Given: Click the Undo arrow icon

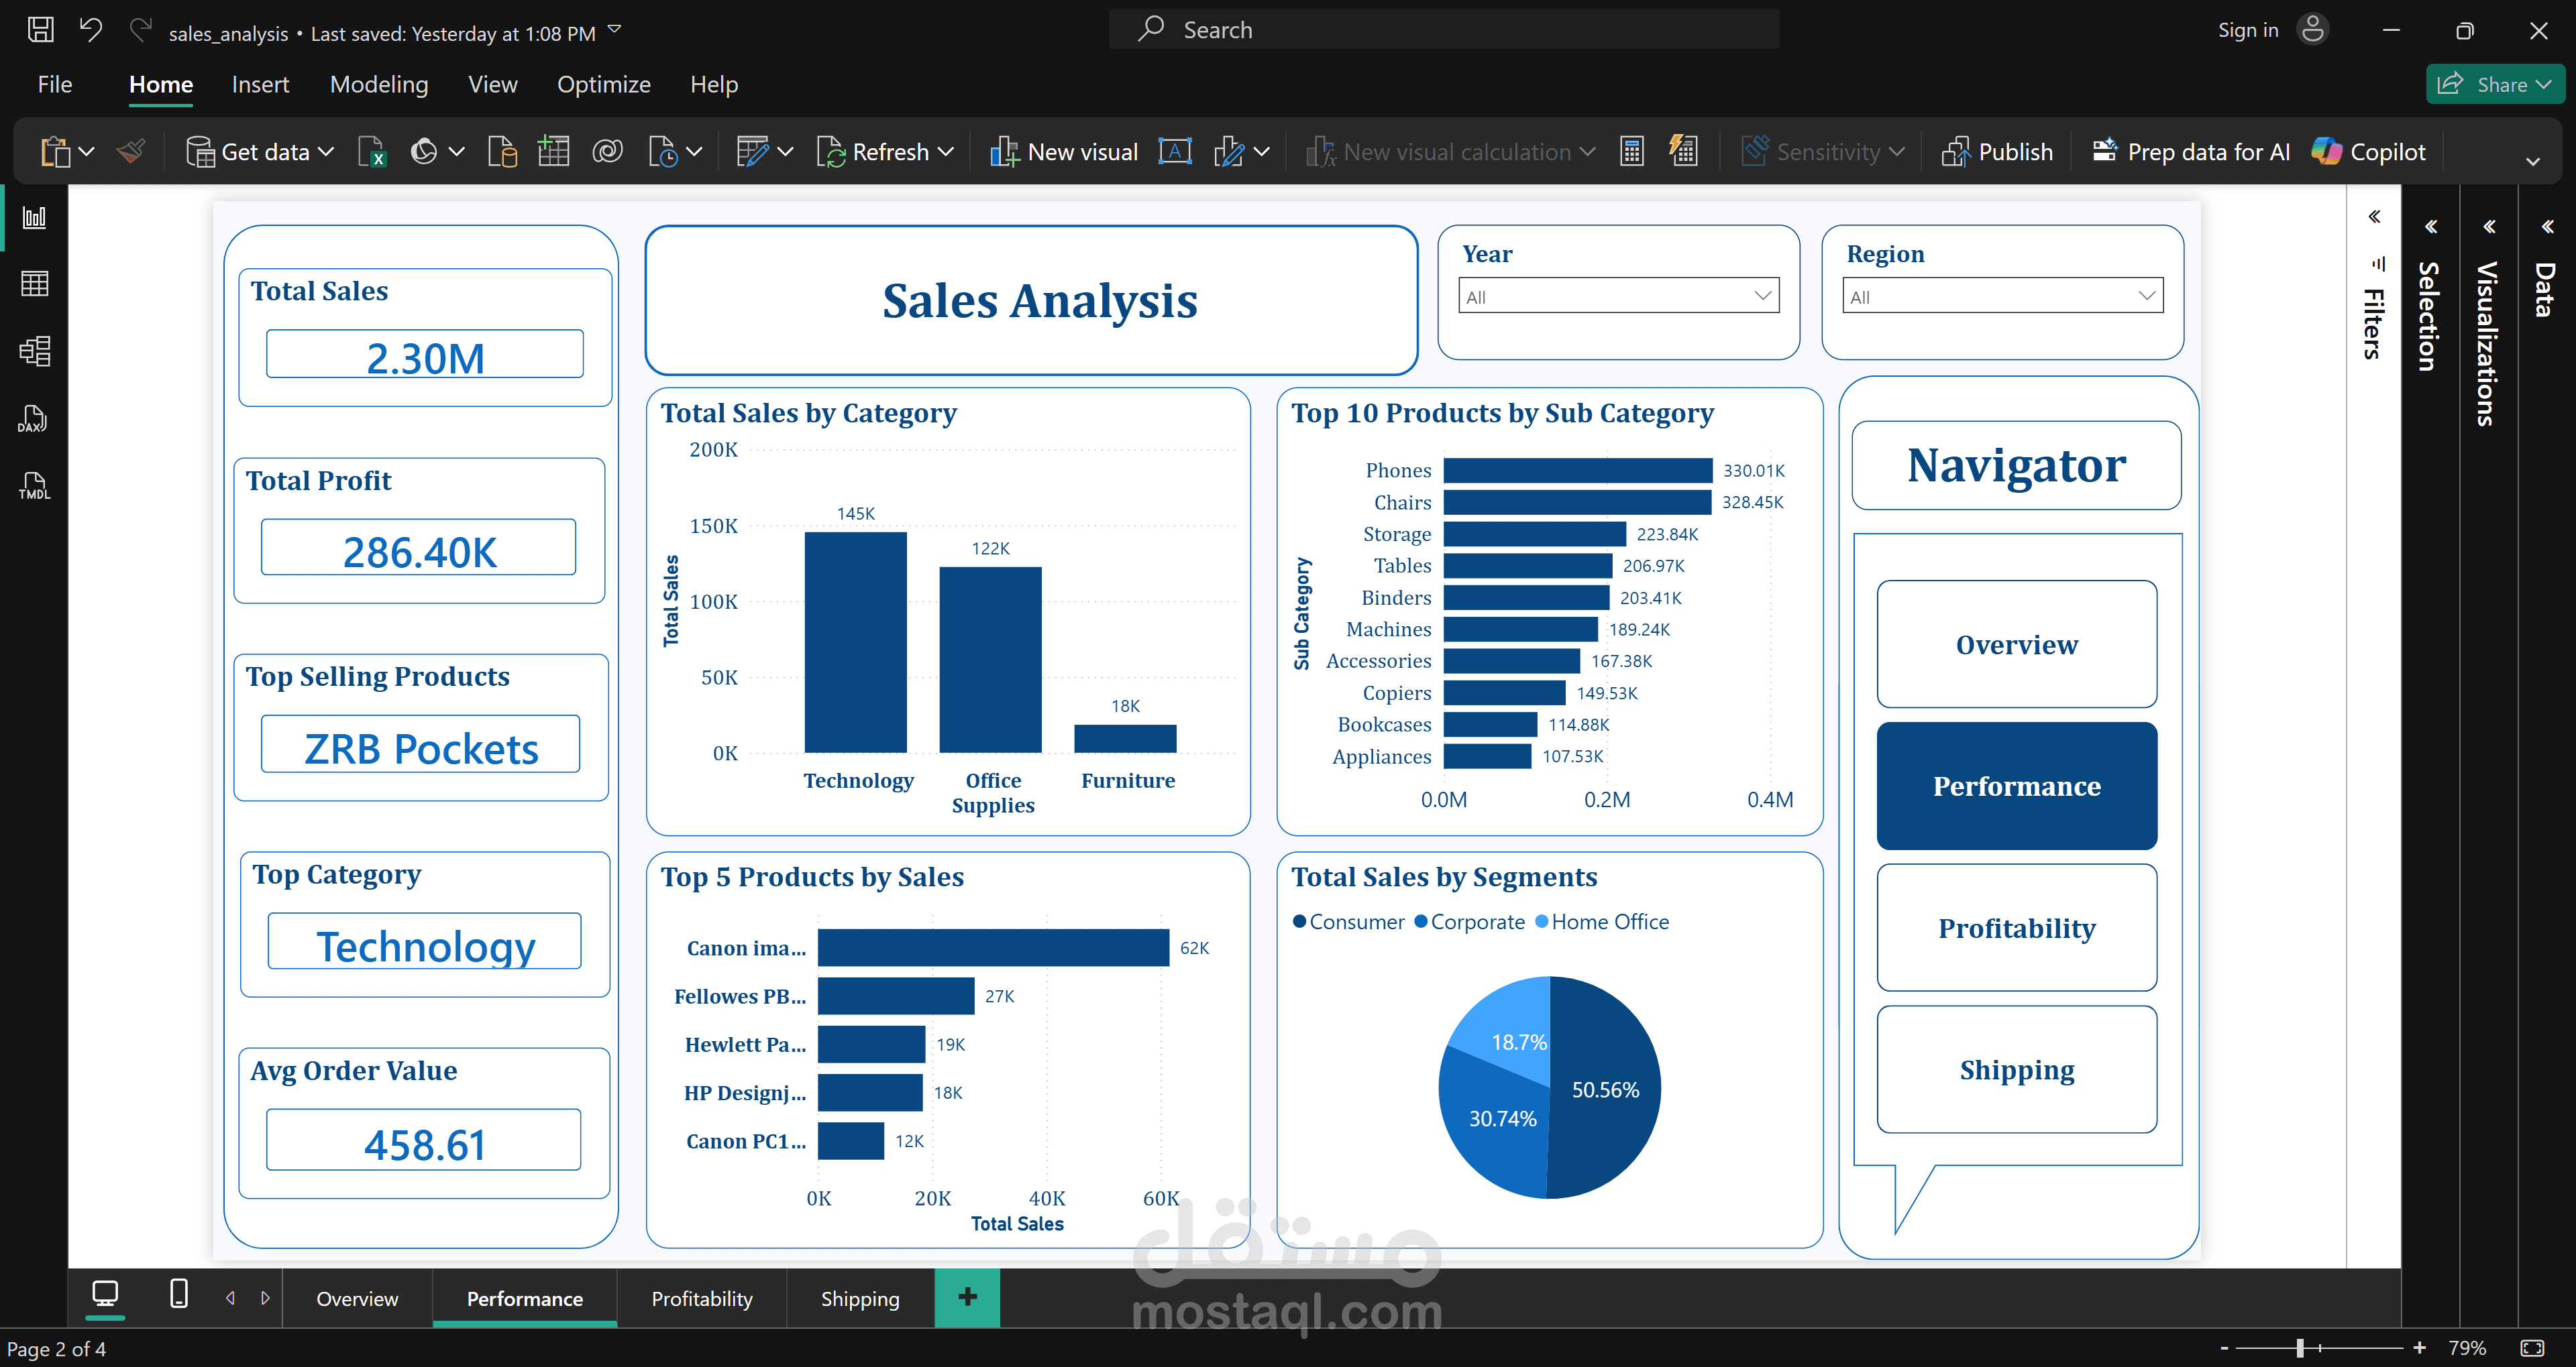Looking at the screenshot, I should pyautogui.click(x=91, y=30).
